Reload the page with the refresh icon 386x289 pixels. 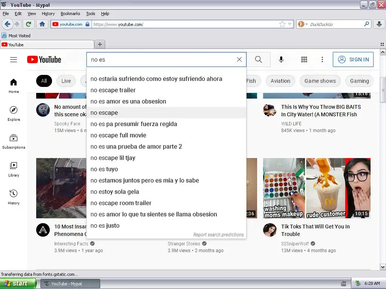[28, 24]
